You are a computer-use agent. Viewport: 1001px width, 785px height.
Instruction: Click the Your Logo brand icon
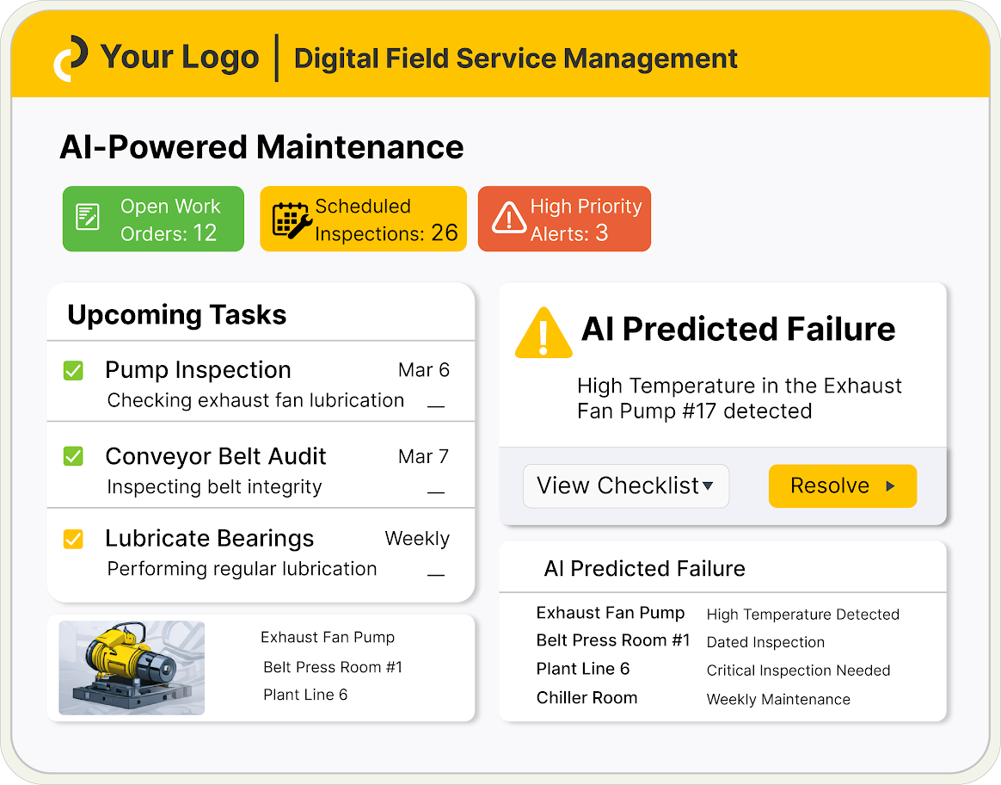(x=73, y=58)
